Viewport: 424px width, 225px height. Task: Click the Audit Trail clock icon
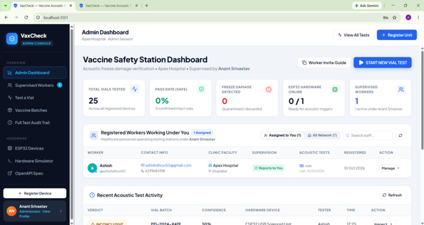click(10, 122)
